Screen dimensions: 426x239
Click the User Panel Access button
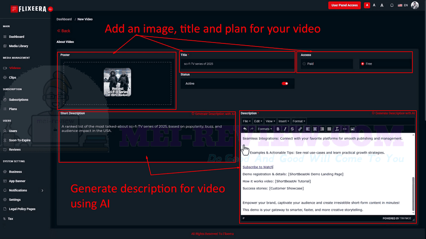[x=344, y=5]
